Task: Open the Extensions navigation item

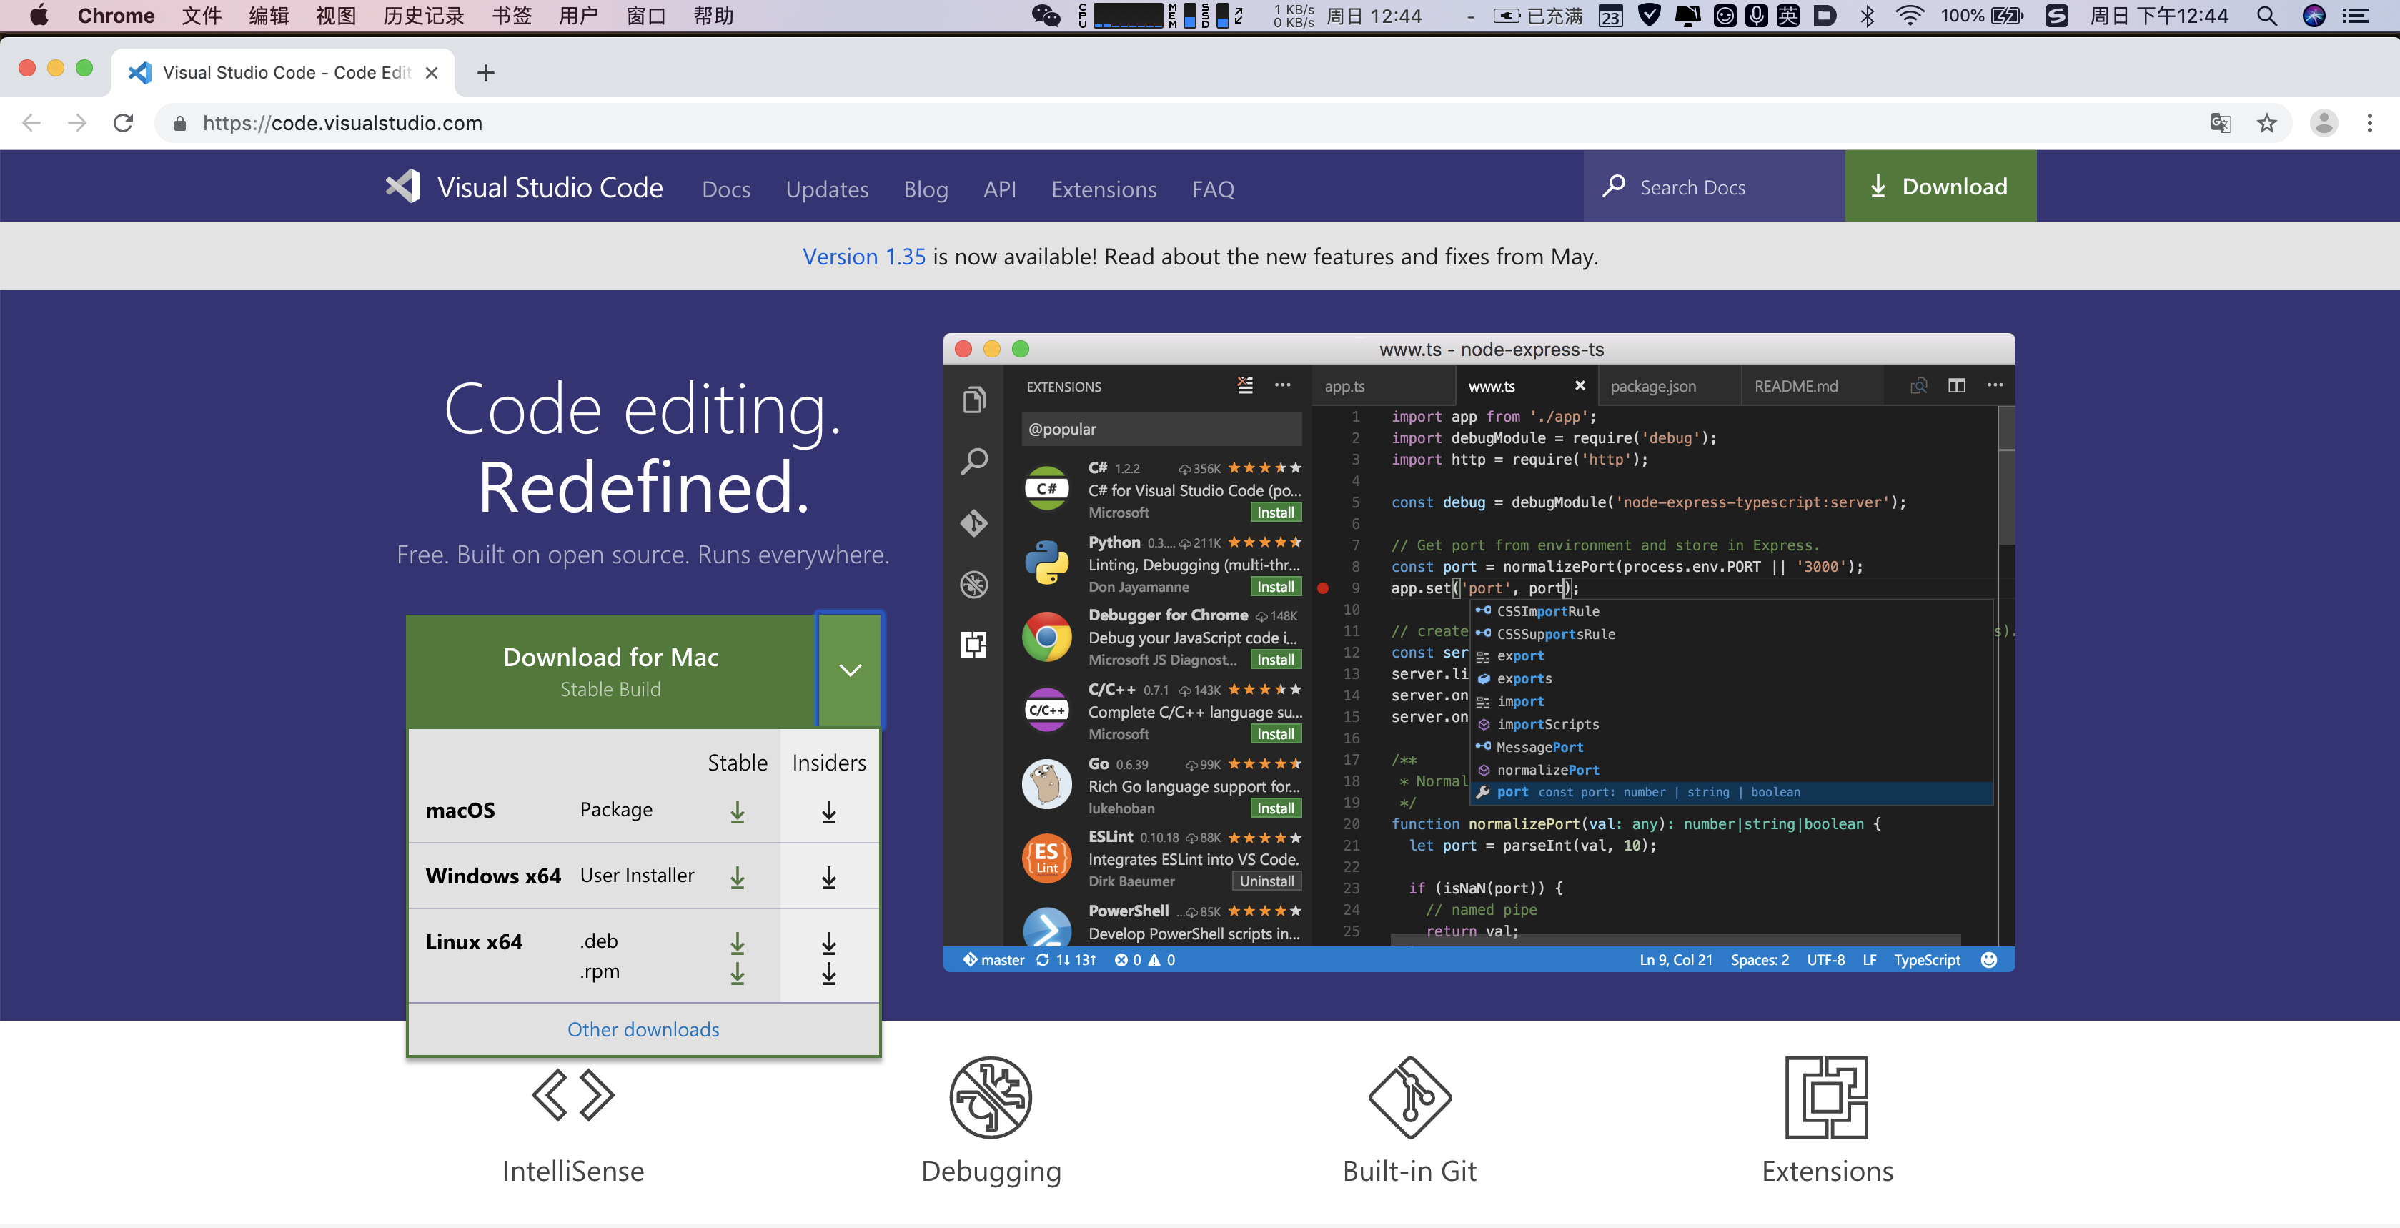Action: click(x=1103, y=189)
